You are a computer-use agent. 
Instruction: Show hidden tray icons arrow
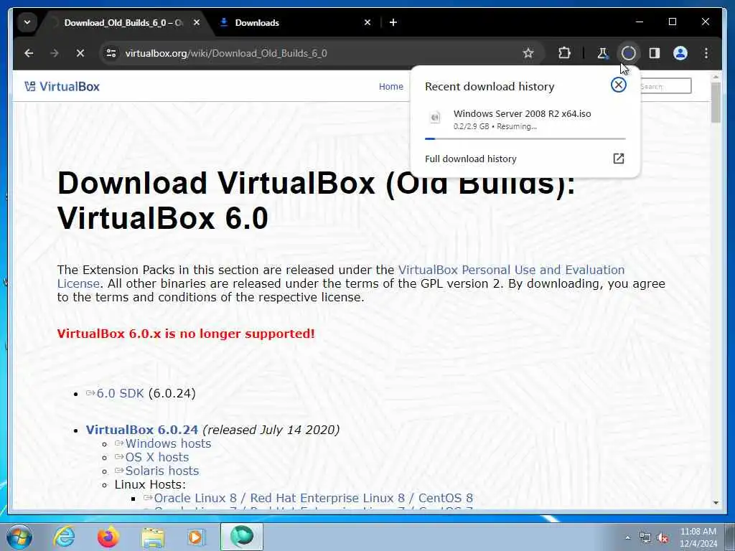[627, 538]
